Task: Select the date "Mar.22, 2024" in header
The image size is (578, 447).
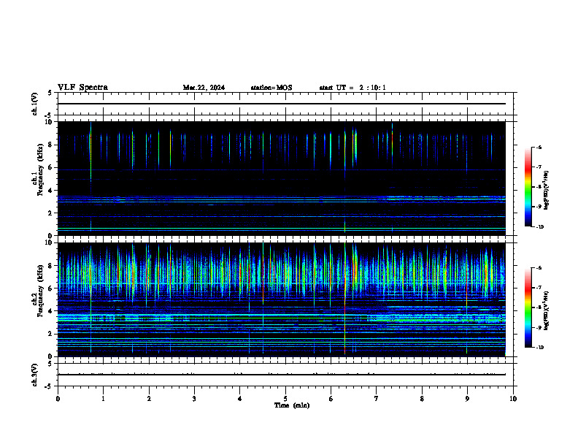Action: 204,88
